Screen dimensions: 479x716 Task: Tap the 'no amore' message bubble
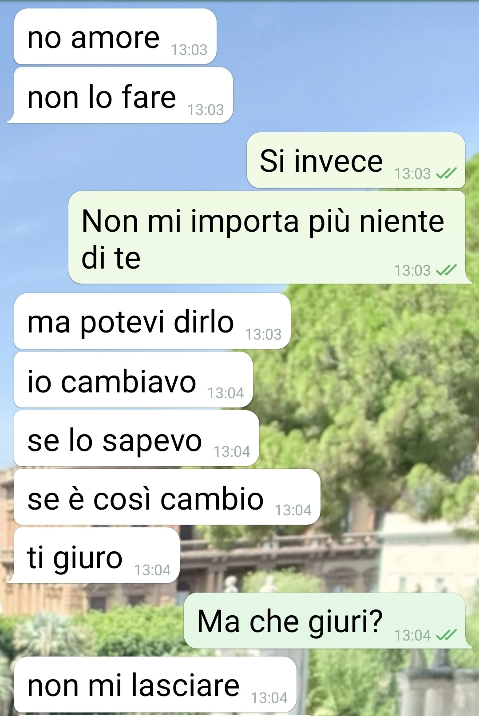coord(115,37)
